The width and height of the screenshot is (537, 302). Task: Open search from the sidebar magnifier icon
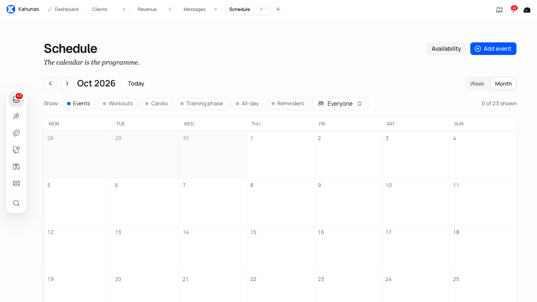tap(16, 203)
